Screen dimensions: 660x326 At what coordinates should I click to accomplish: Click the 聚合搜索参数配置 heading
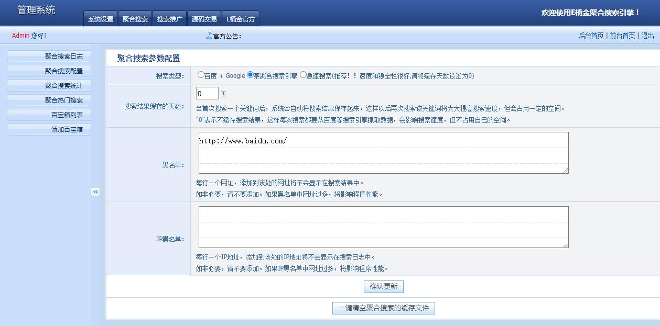click(x=148, y=58)
